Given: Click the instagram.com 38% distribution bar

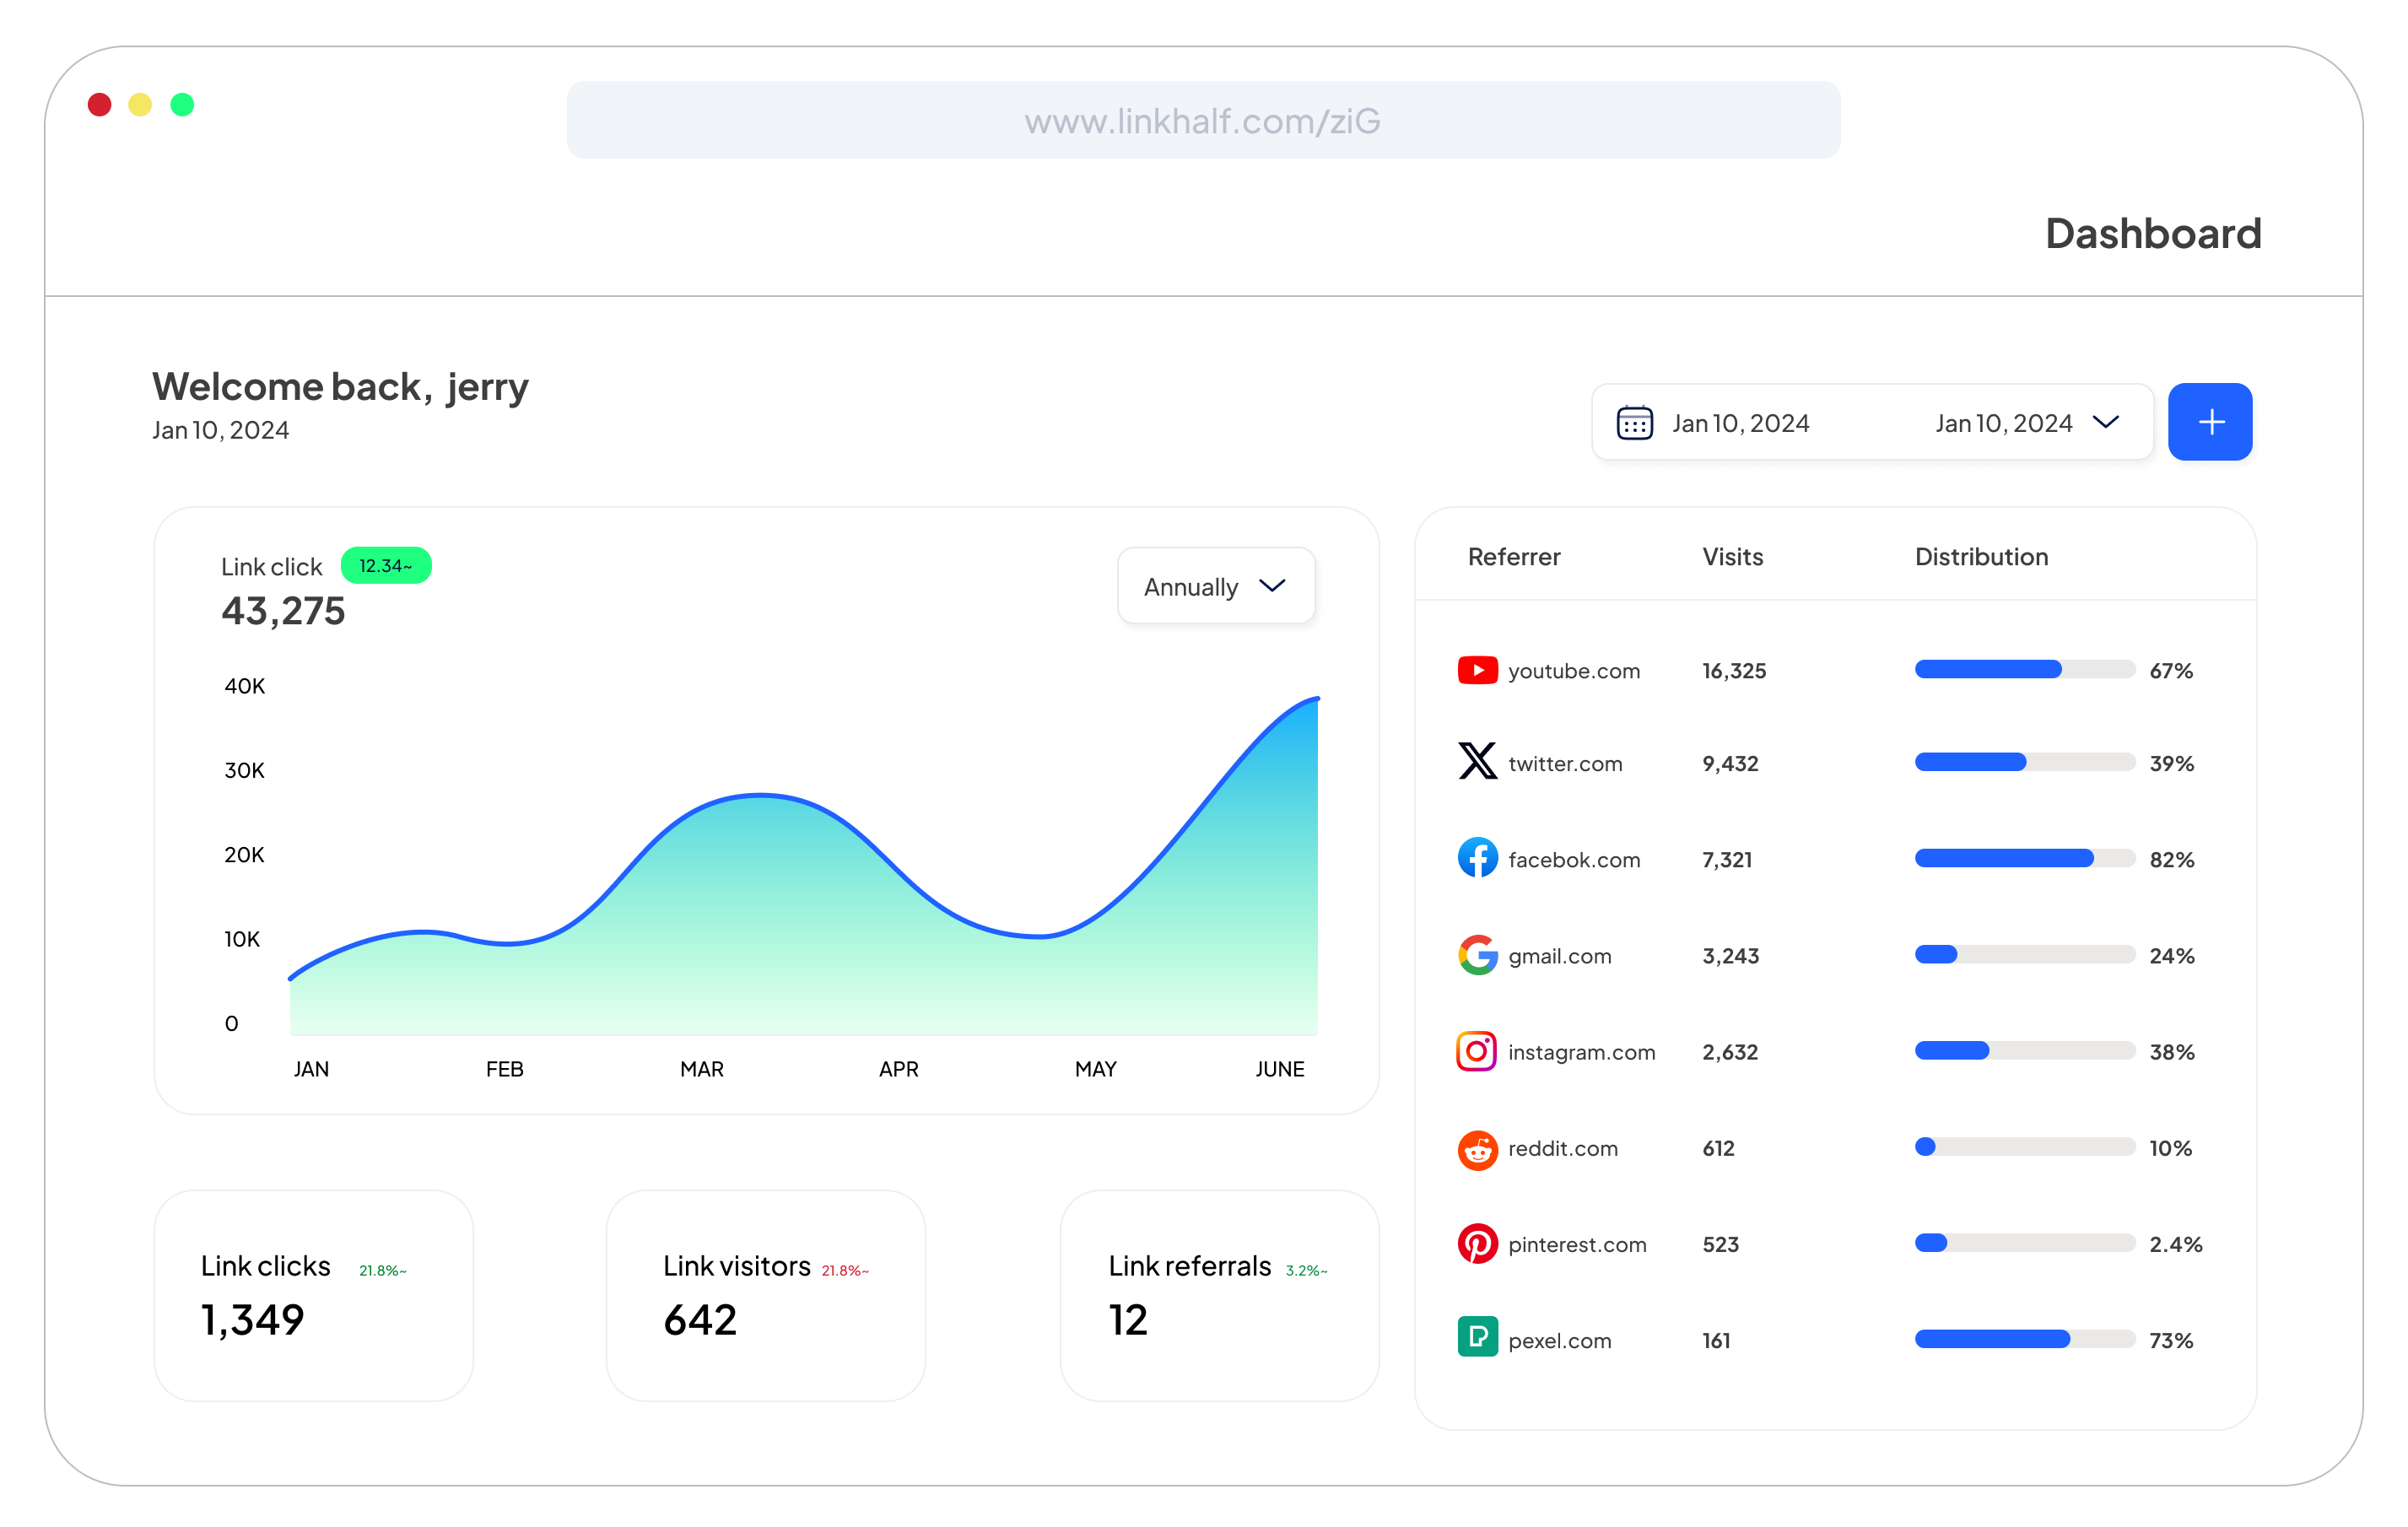Looking at the screenshot, I should [x=2024, y=1051].
